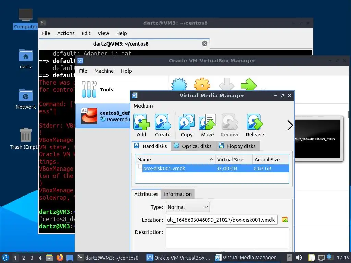Screen dimensions: 351x263
Task: Click the New machine blue starburst icon
Action: point(179,85)
